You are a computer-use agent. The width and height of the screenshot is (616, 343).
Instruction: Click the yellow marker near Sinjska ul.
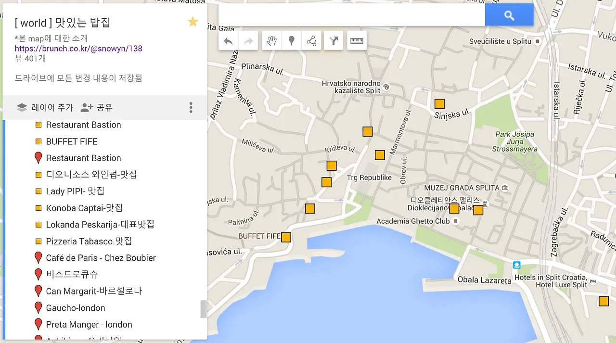point(439,104)
